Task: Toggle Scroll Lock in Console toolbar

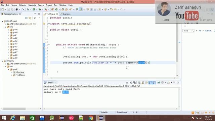Action: (x=143, y=83)
